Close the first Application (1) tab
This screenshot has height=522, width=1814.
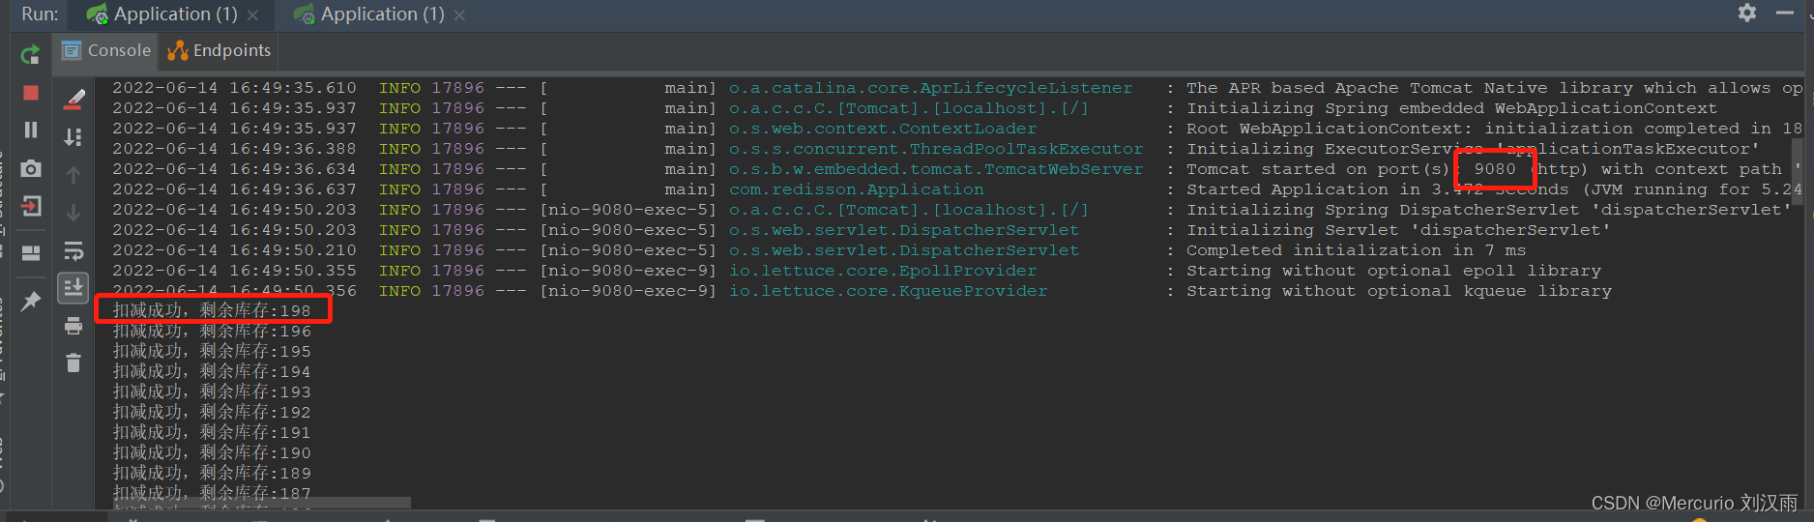tap(252, 15)
